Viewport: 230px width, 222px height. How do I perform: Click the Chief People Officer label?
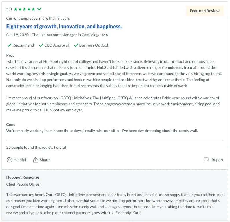click(x=23, y=184)
